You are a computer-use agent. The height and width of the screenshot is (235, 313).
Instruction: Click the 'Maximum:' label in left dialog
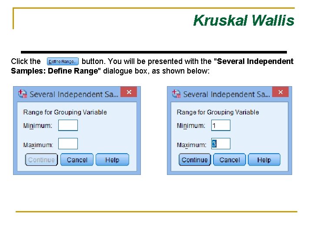click(38, 144)
